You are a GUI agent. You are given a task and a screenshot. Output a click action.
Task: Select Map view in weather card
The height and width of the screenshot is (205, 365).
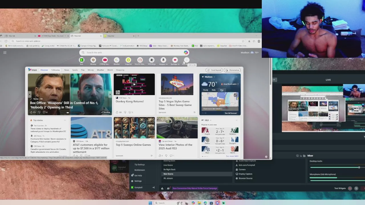coord(222,90)
